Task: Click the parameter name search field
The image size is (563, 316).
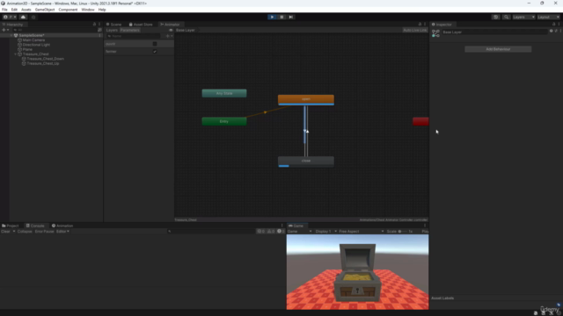Action: [x=135, y=36]
